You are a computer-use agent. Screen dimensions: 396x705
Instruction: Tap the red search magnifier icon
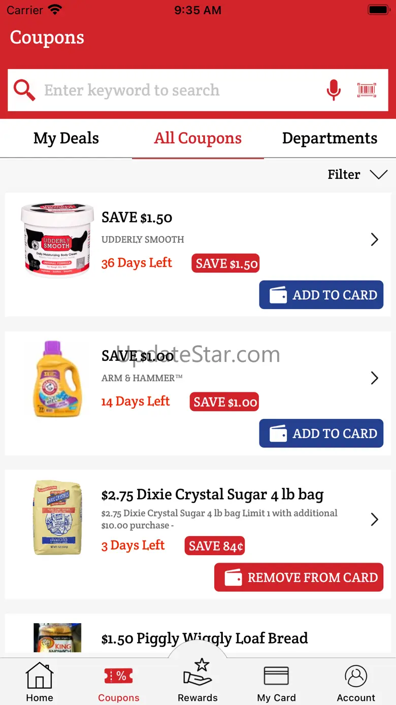24,90
